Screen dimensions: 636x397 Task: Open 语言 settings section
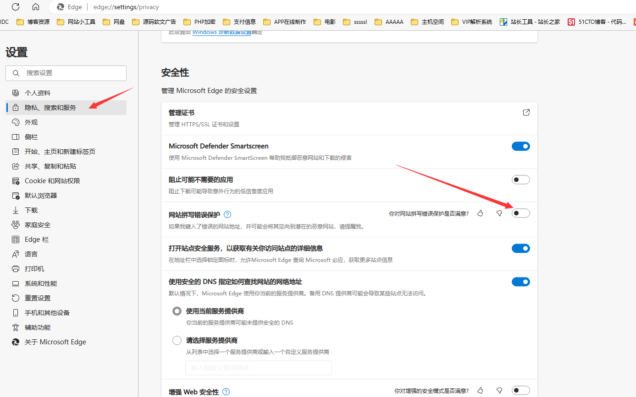(66, 254)
